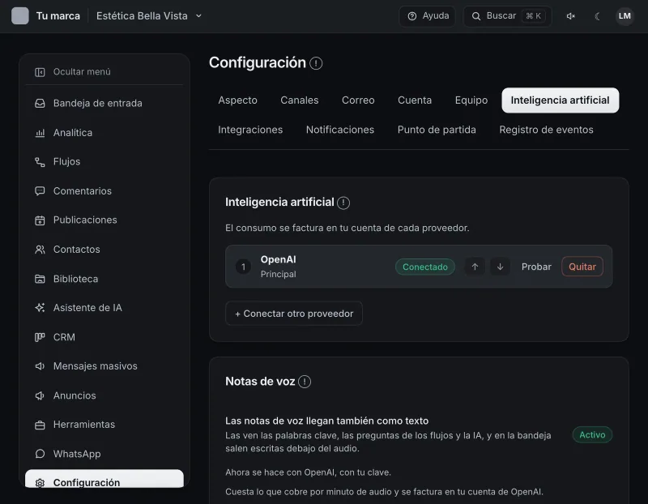648x504 pixels.
Task: Select the Inteligencia artificial tab
Action: tap(560, 100)
